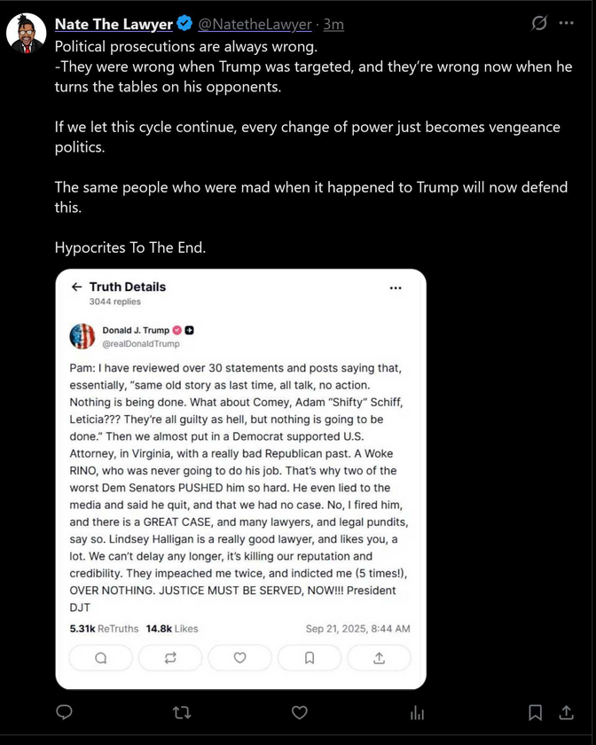Click the Nate The Lawyer display name
This screenshot has height=745, width=596.
114,24
